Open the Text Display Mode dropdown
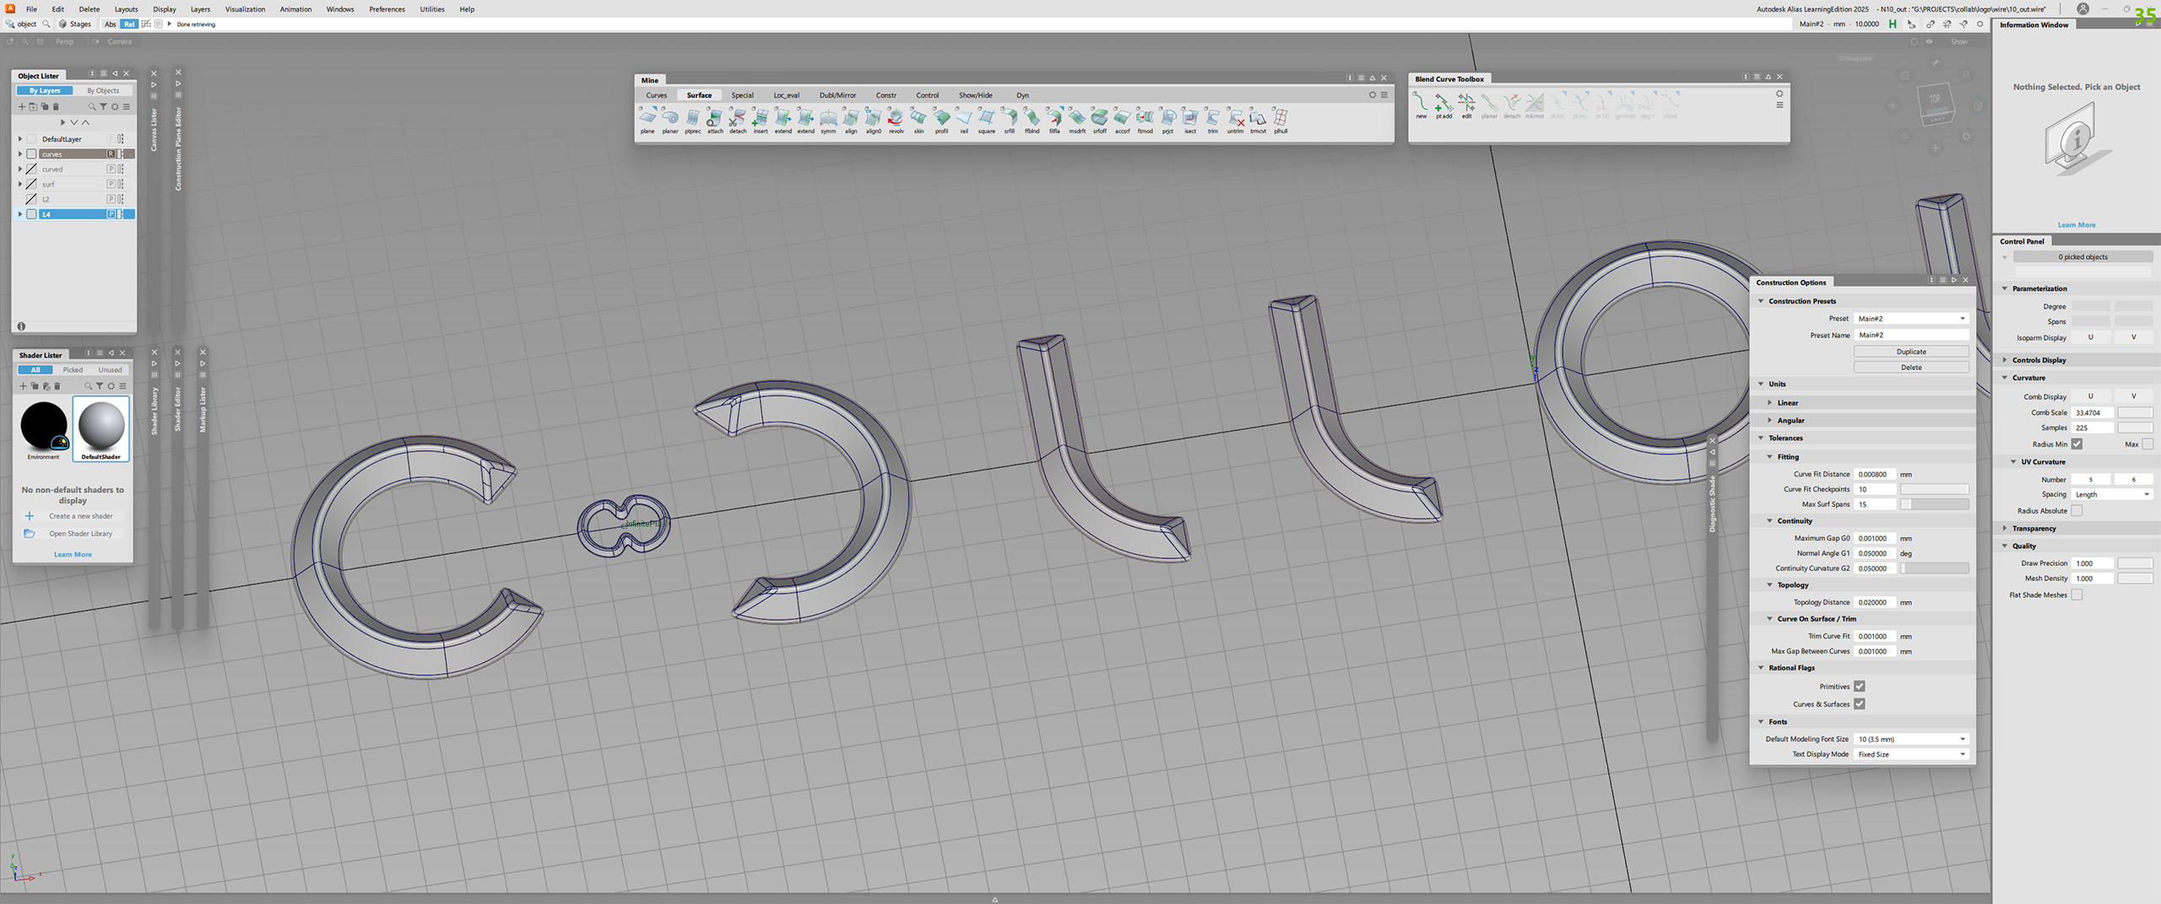Screen dimensions: 2161x904 click(1911, 755)
